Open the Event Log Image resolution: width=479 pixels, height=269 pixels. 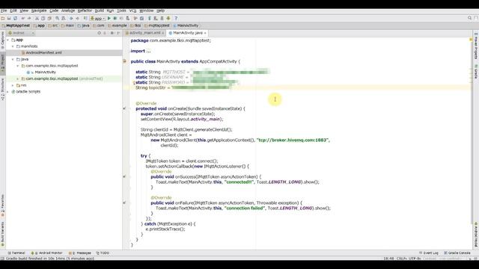point(429,253)
